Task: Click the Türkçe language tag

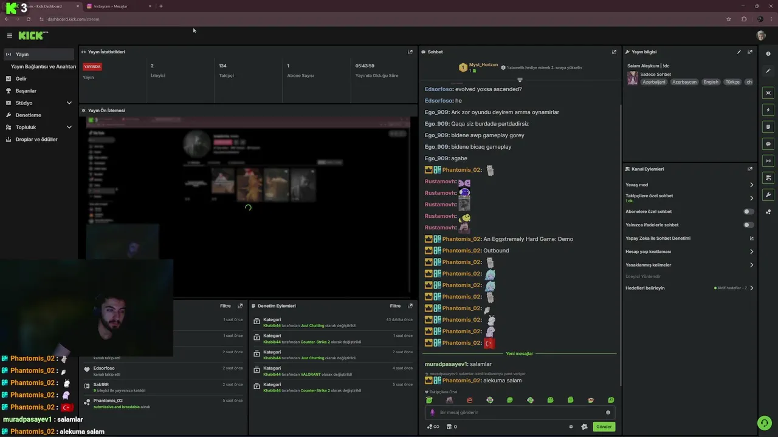Action: point(732,82)
